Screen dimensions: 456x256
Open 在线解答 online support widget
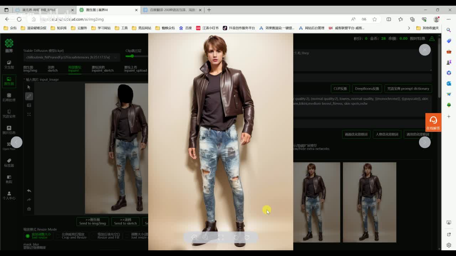(433, 122)
